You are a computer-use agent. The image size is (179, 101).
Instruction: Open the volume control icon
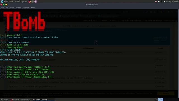(159, 1)
